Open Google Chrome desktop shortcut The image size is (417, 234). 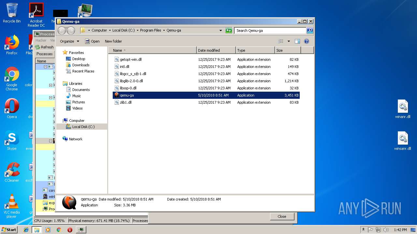click(12, 79)
